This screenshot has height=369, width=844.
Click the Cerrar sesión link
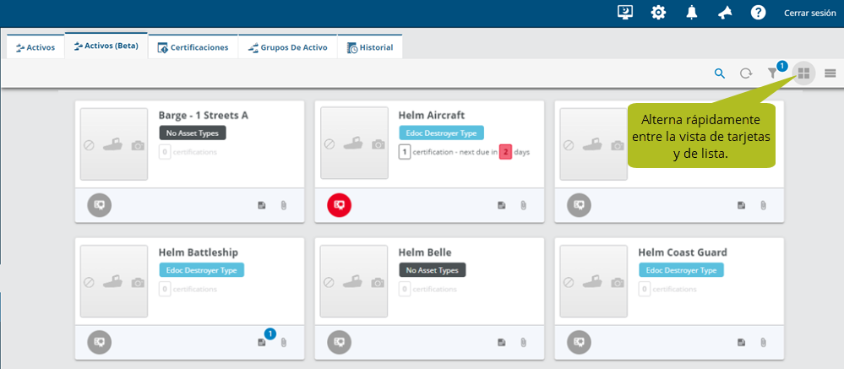tap(809, 14)
